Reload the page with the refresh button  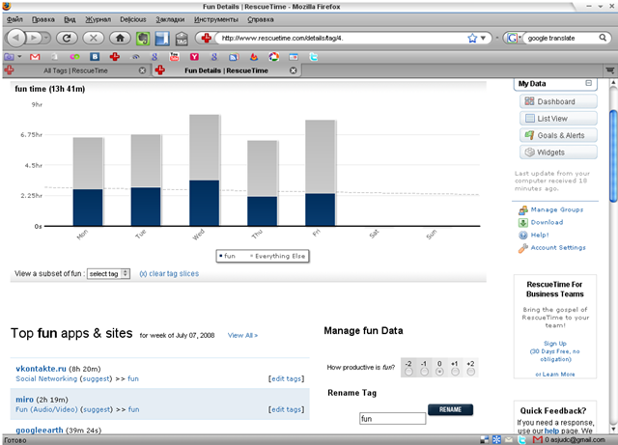tap(67, 38)
